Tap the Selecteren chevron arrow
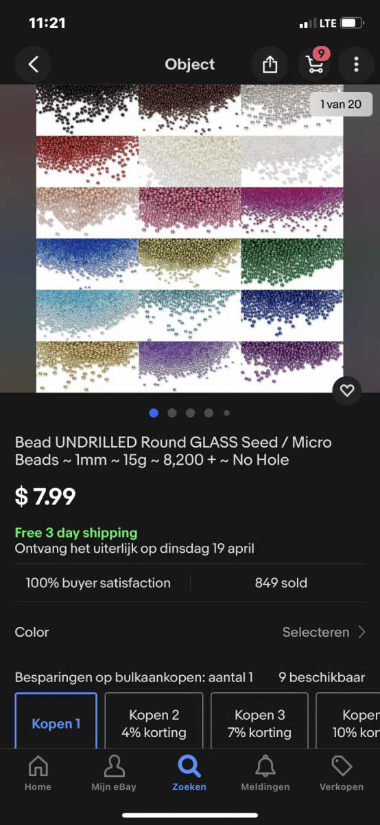The image size is (380, 825). tap(362, 632)
